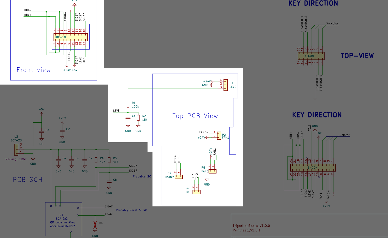Screen dimensions: 388x238
Task: Click the P1 LEVE three-pin connector
Action: click(x=225, y=85)
